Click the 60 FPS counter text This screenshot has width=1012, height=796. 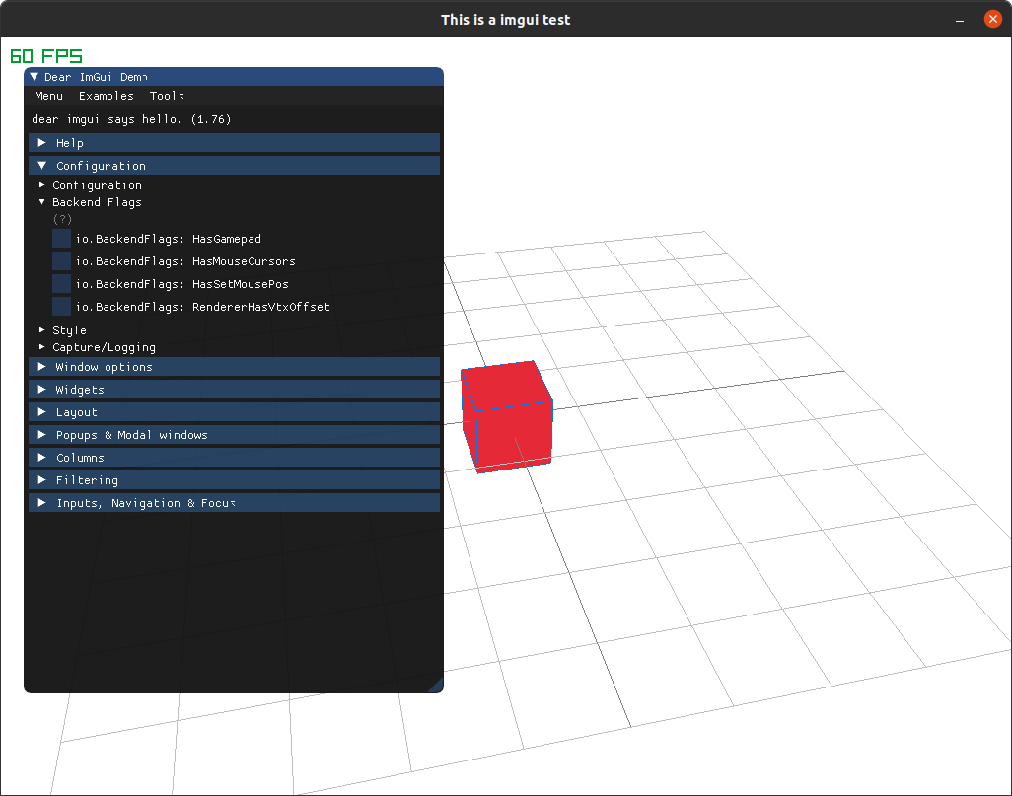coord(46,56)
